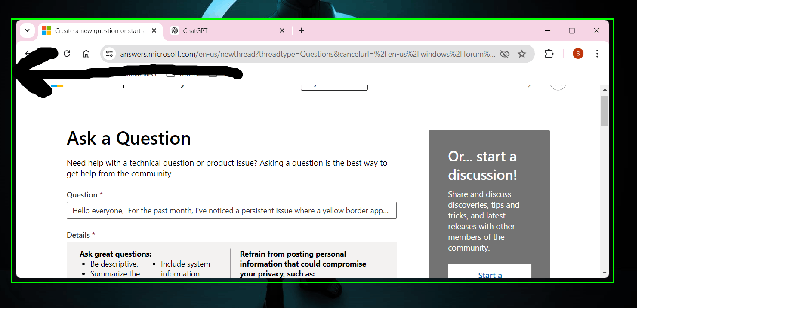Click the 'Or... start a discussion!' heading
Image resolution: width=799 pixels, height=315 pixels.
[x=482, y=166]
